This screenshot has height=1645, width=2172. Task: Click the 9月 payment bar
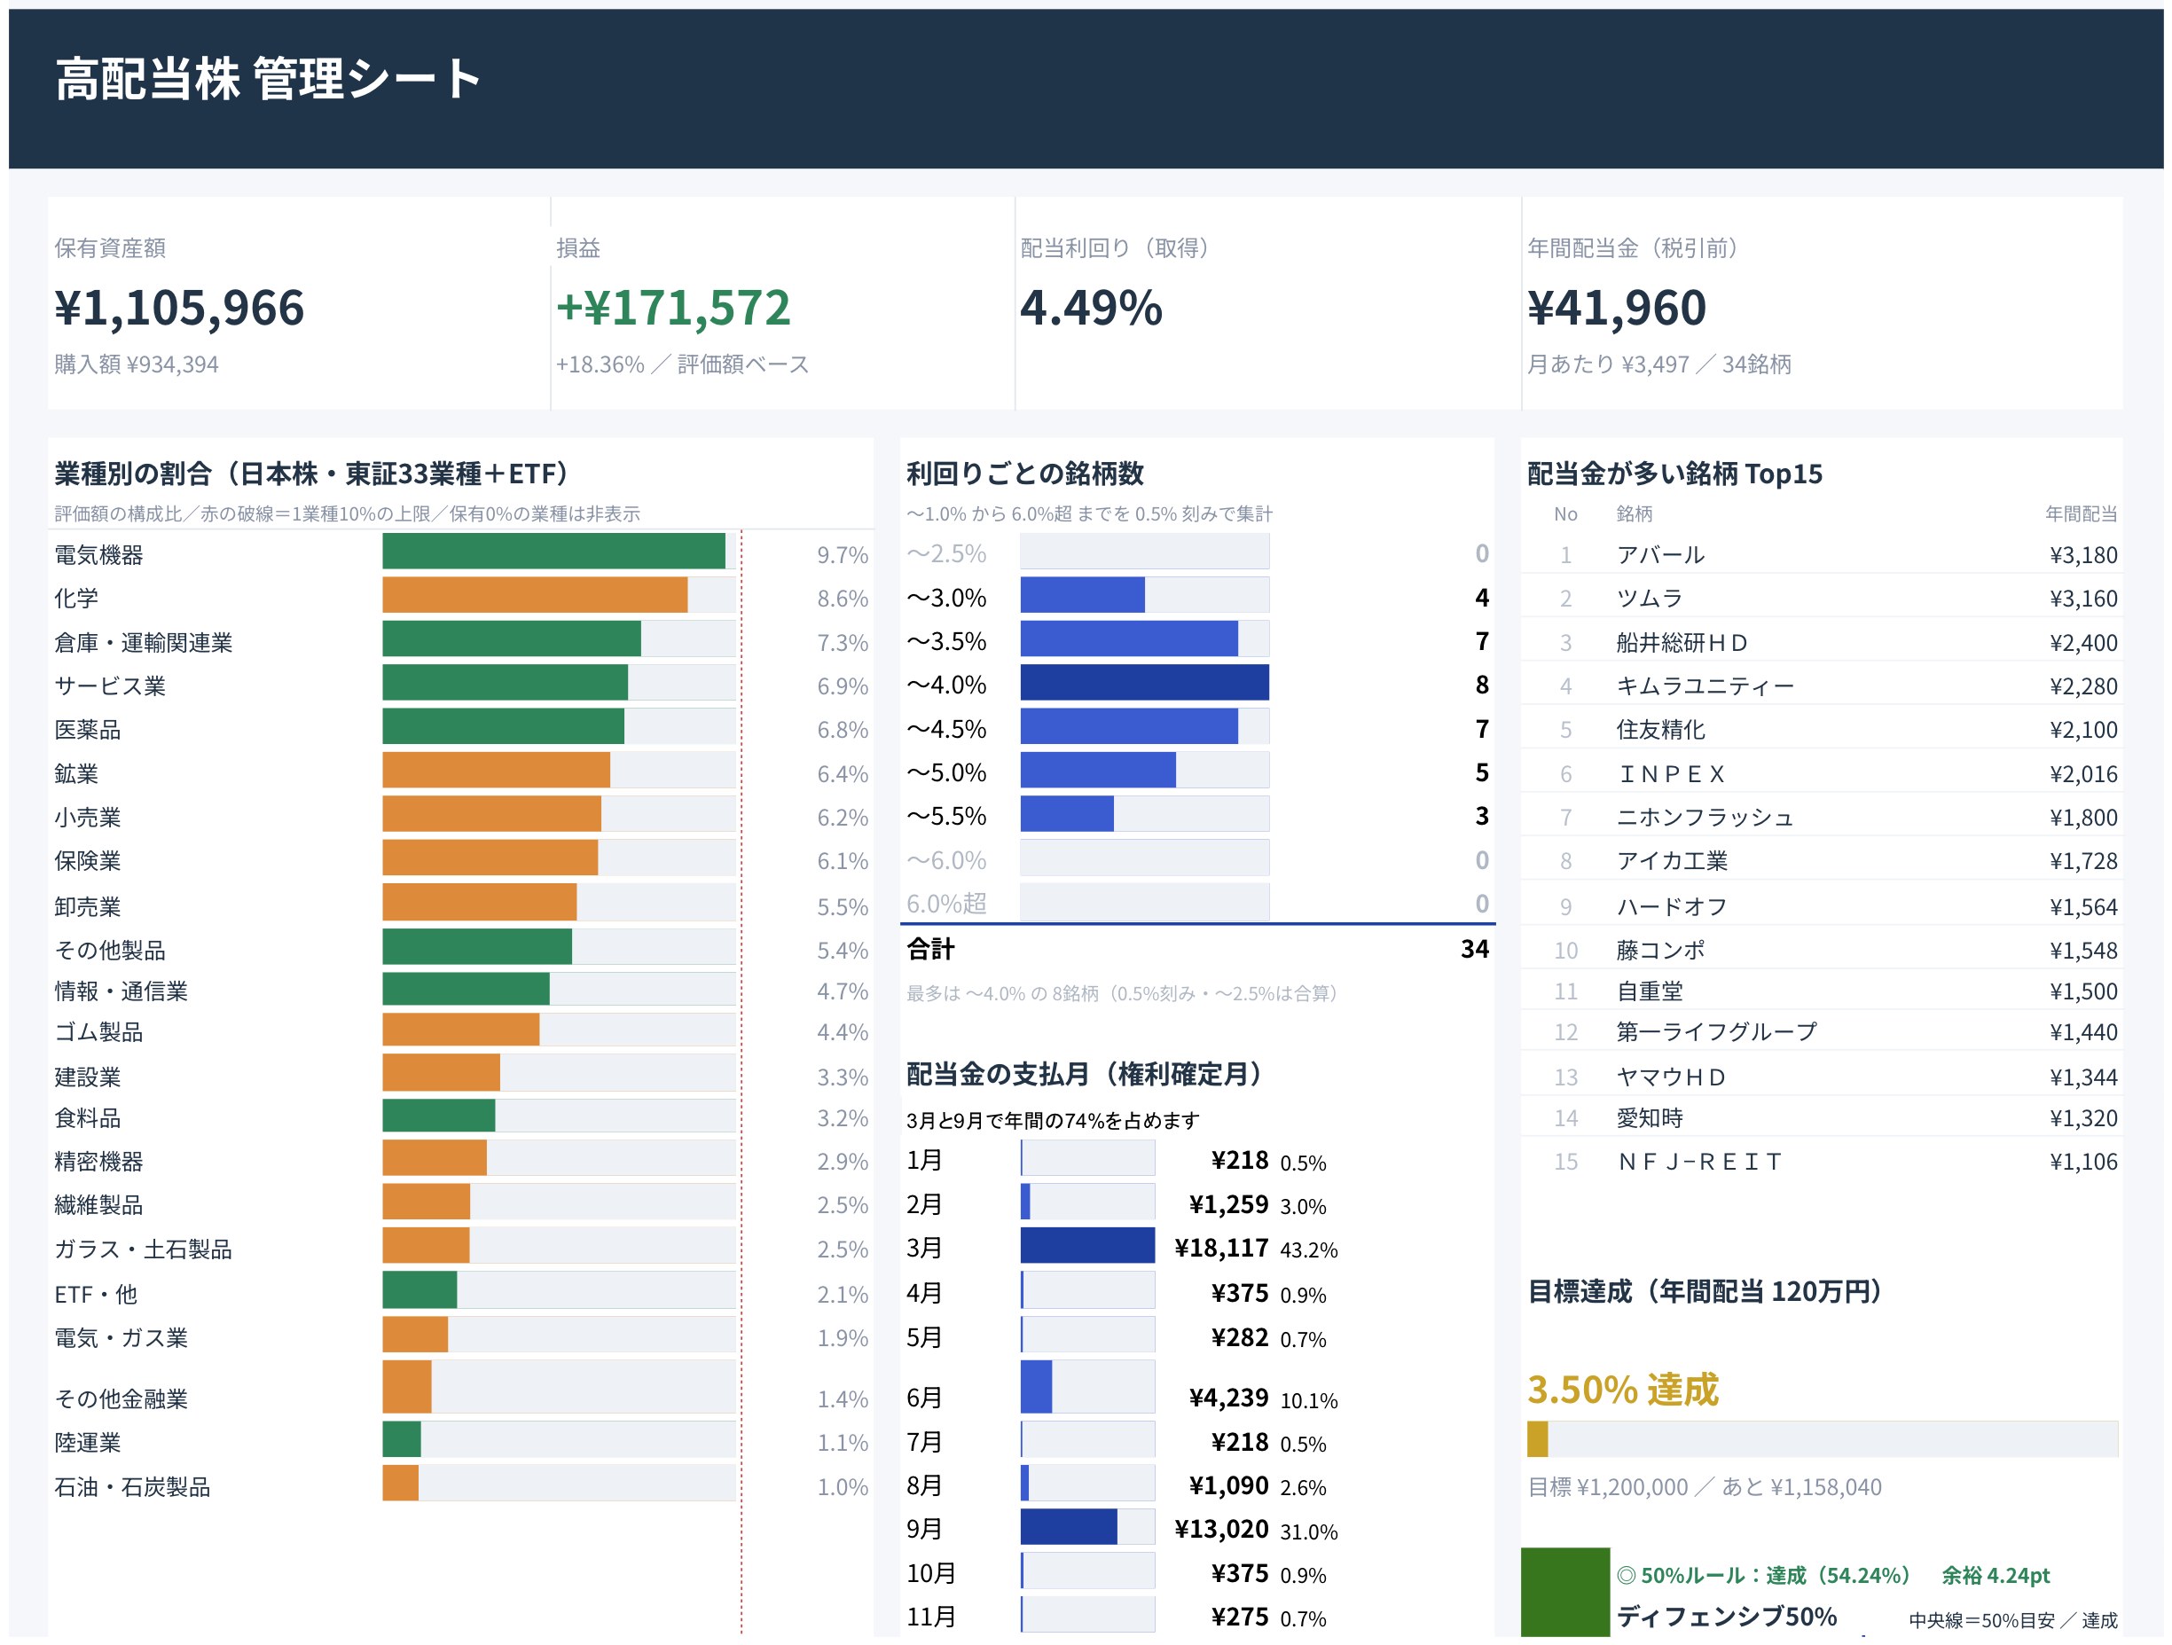coord(1070,1526)
